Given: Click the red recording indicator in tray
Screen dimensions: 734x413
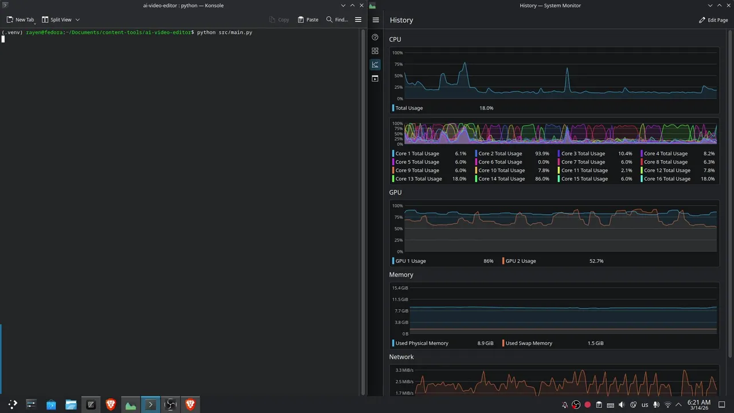Looking at the screenshot, I should 588,405.
